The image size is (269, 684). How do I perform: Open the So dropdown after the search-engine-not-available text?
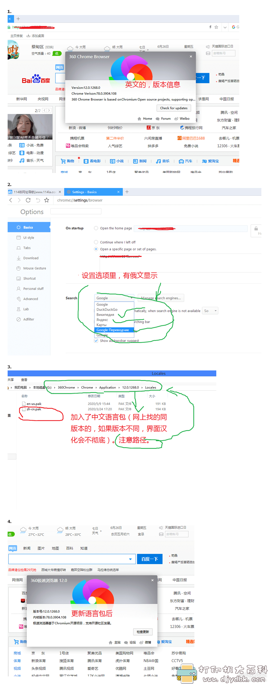click(210, 311)
